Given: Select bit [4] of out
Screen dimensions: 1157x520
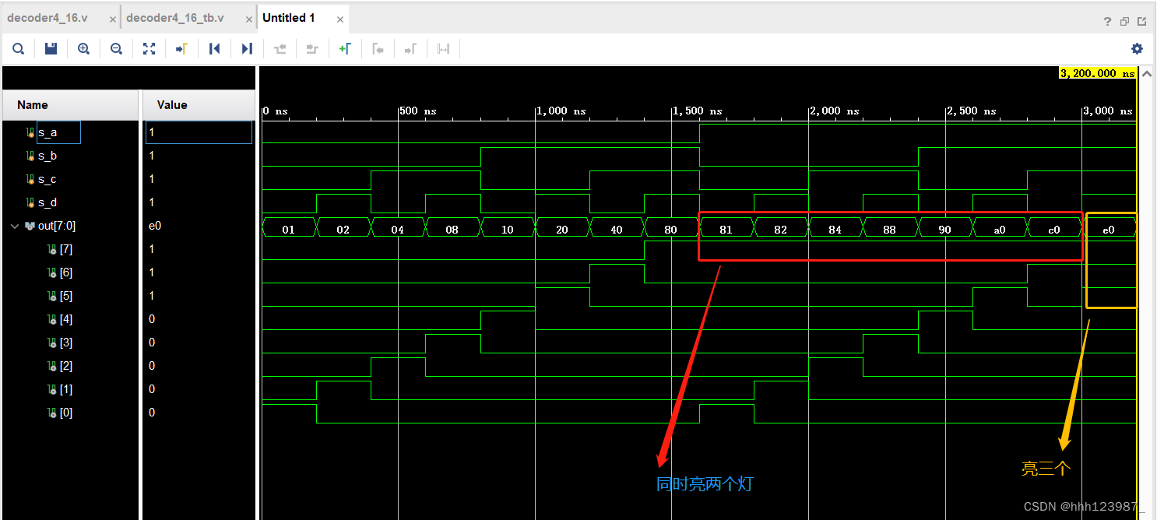Looking at the screenshot, I should coord(65,319).
